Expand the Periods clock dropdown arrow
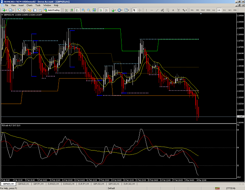 coord(122,10)
